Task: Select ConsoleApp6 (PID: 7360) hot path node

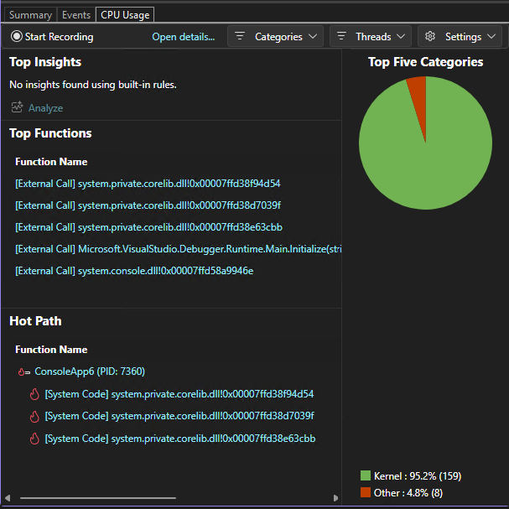Action: tap(90, 371)
